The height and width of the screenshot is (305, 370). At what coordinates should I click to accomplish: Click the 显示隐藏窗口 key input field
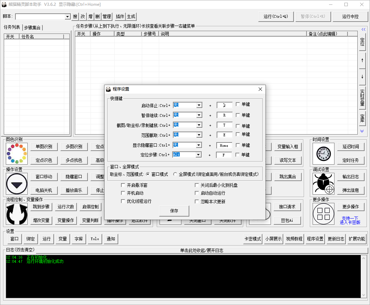[x=224, y=145]
